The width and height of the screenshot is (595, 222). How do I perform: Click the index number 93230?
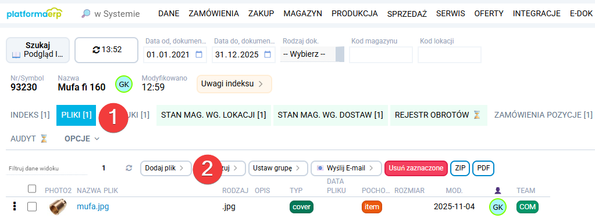coord(23,88)
